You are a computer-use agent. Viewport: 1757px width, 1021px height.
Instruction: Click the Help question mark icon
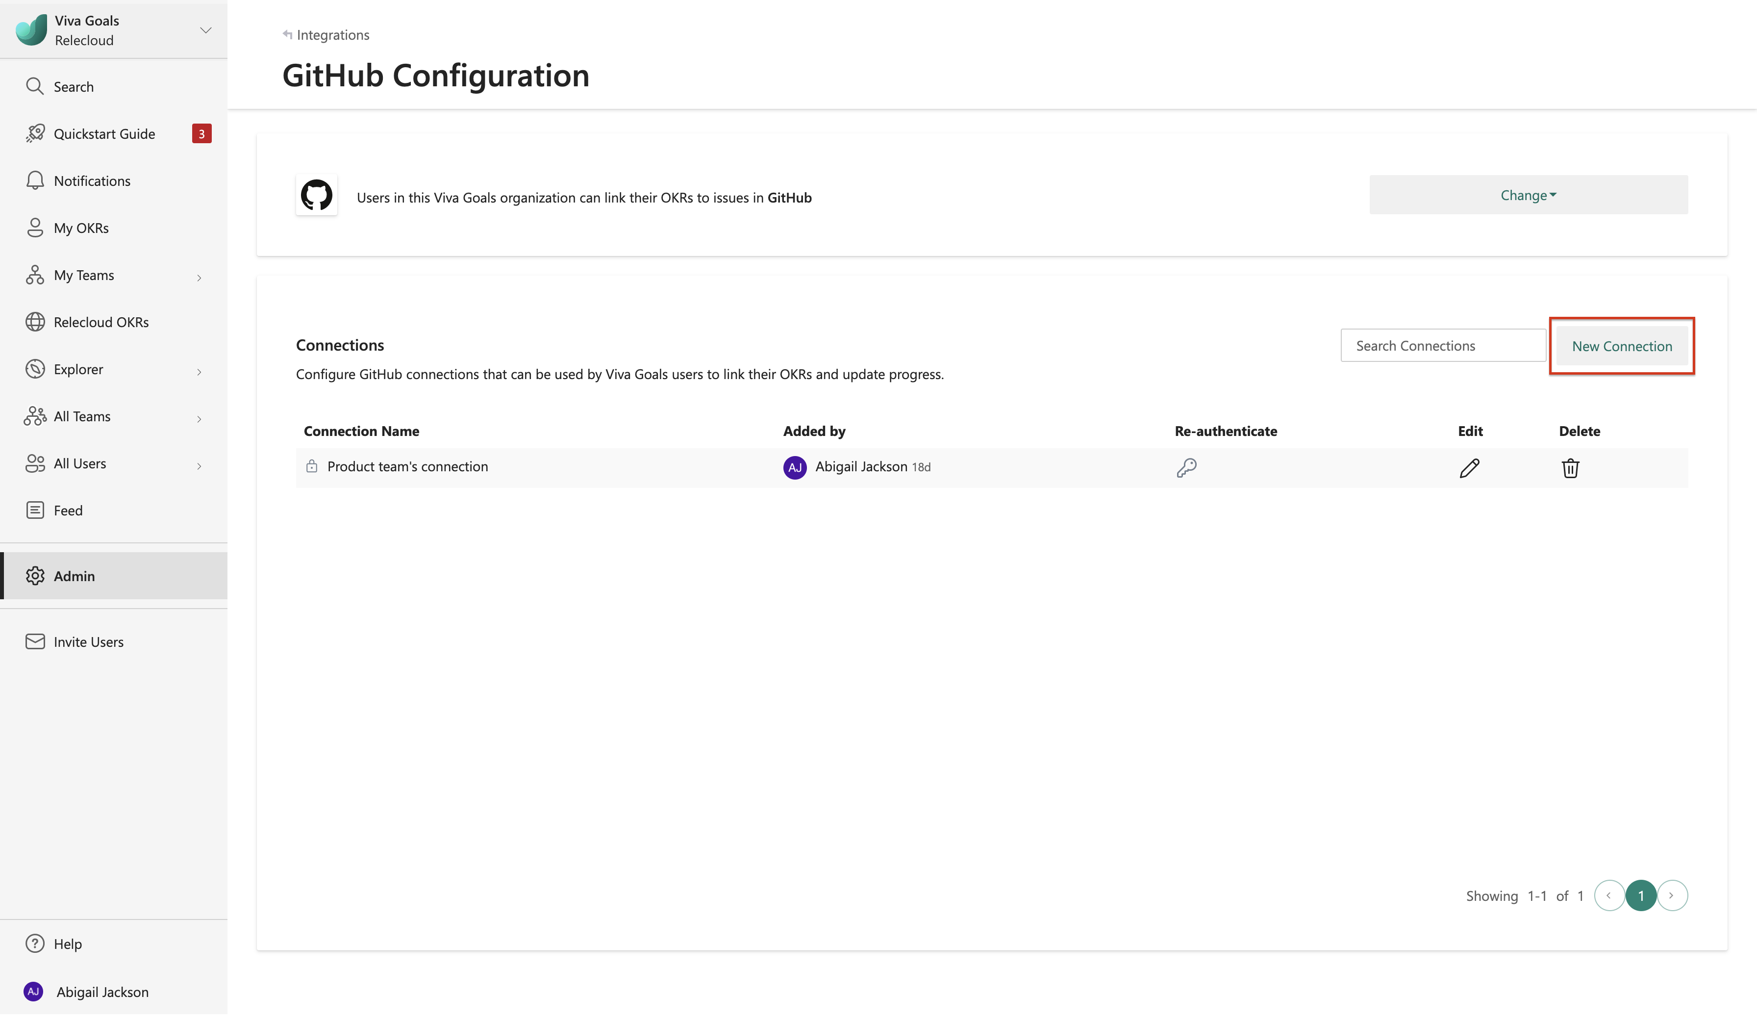pos(35,943)
